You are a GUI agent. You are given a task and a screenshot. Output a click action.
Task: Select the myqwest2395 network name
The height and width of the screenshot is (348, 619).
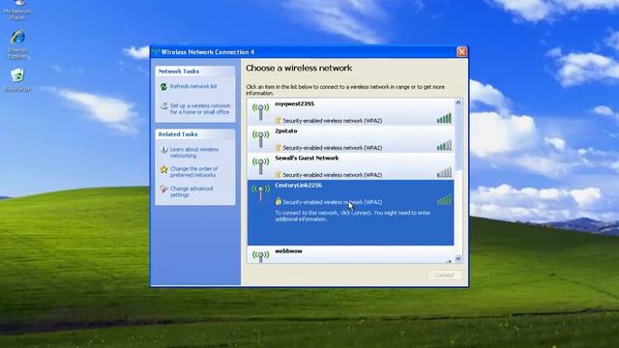(x=294, y=103)
